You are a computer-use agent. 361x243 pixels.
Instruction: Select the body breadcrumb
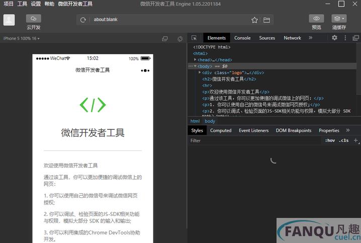coord(210,121)
